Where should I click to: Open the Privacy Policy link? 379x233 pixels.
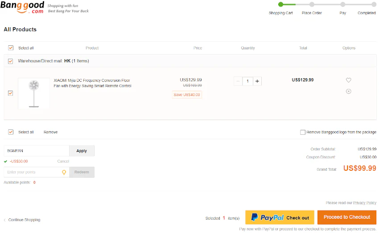[365, 203]
